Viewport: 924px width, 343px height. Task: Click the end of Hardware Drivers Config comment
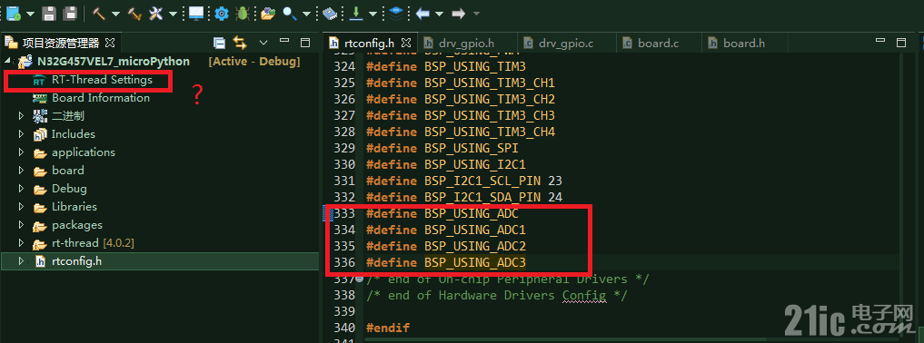coord(497,295)
